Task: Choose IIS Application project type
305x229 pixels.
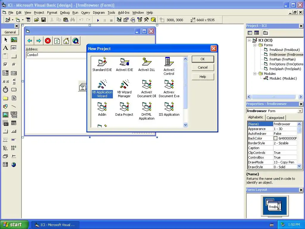Action: [x=169, y=109]
